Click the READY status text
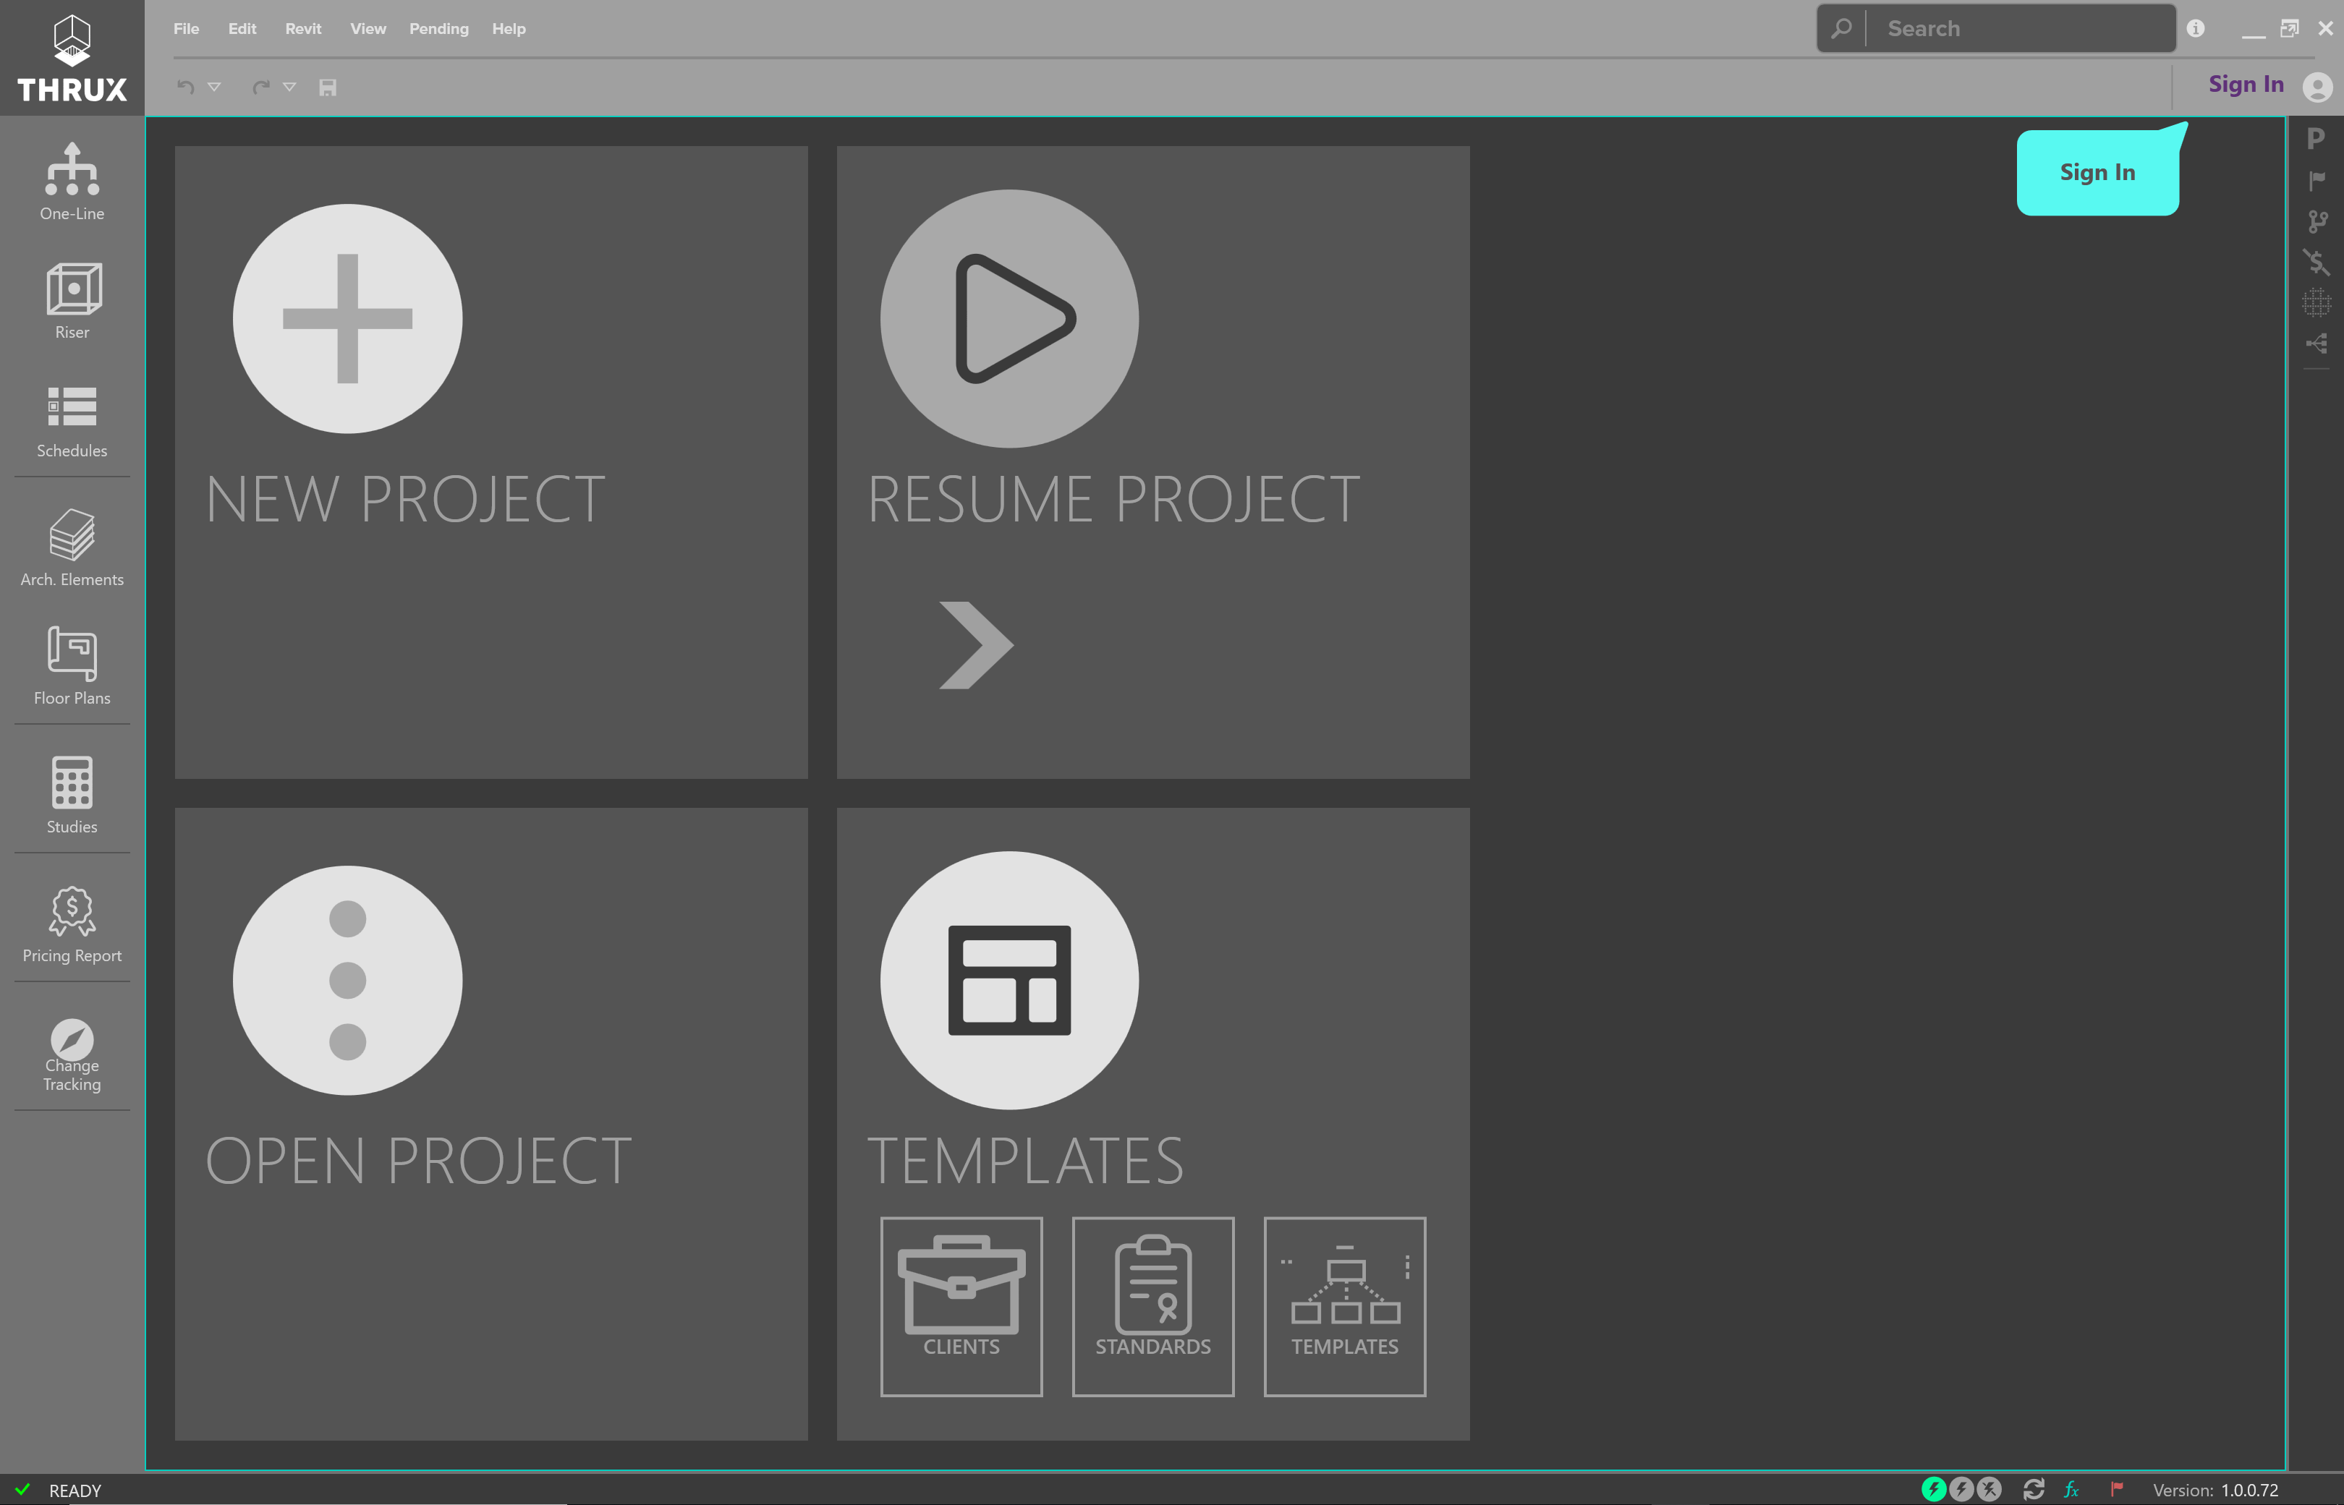Image resolution: width=2344 pixels, height=1505 pixels. pos(75,1491)
